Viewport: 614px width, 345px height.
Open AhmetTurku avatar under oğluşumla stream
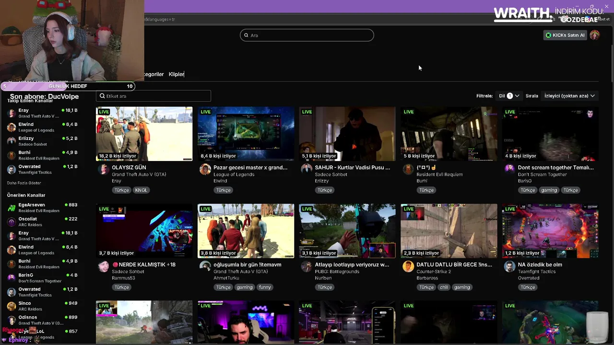click(x=205, y=266)
